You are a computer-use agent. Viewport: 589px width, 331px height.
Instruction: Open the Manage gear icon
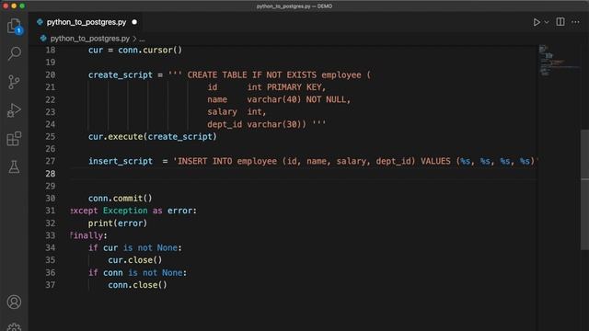point(15,327)
